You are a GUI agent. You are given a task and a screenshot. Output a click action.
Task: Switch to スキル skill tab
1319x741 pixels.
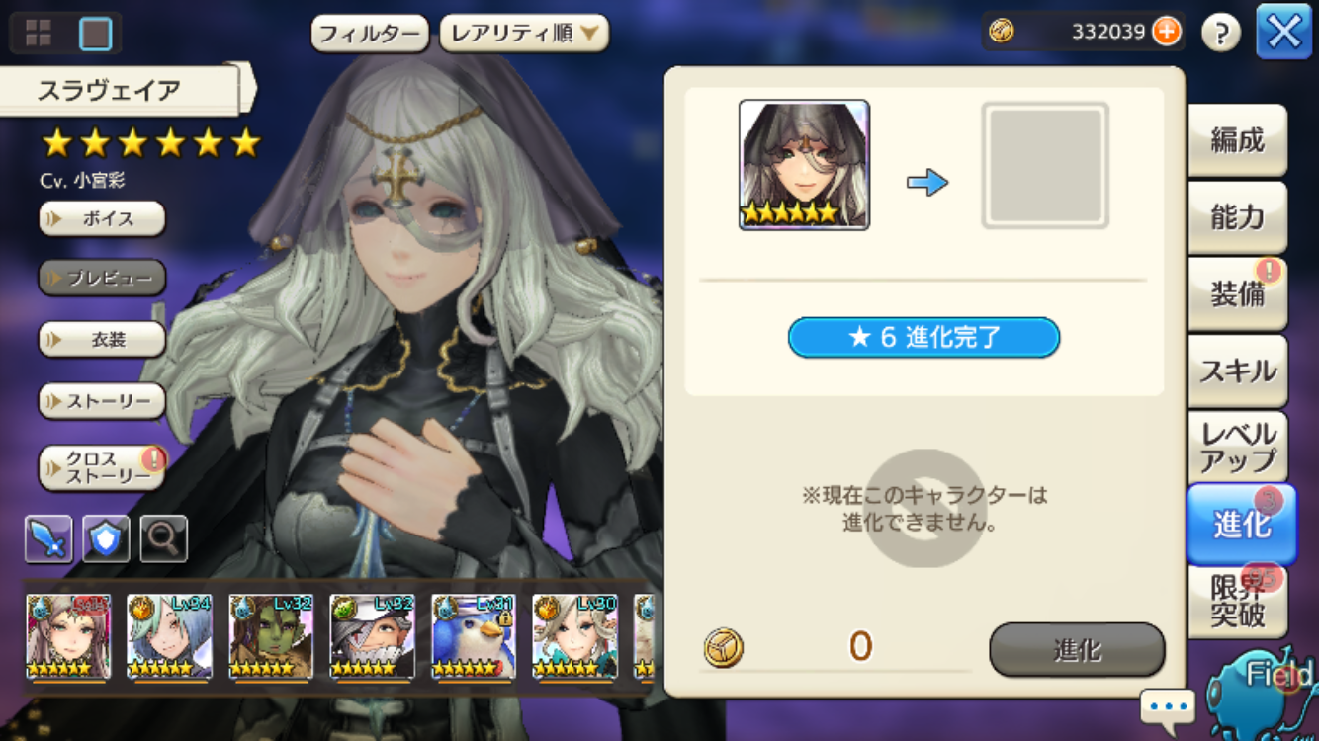click(x=1237, y=370)
